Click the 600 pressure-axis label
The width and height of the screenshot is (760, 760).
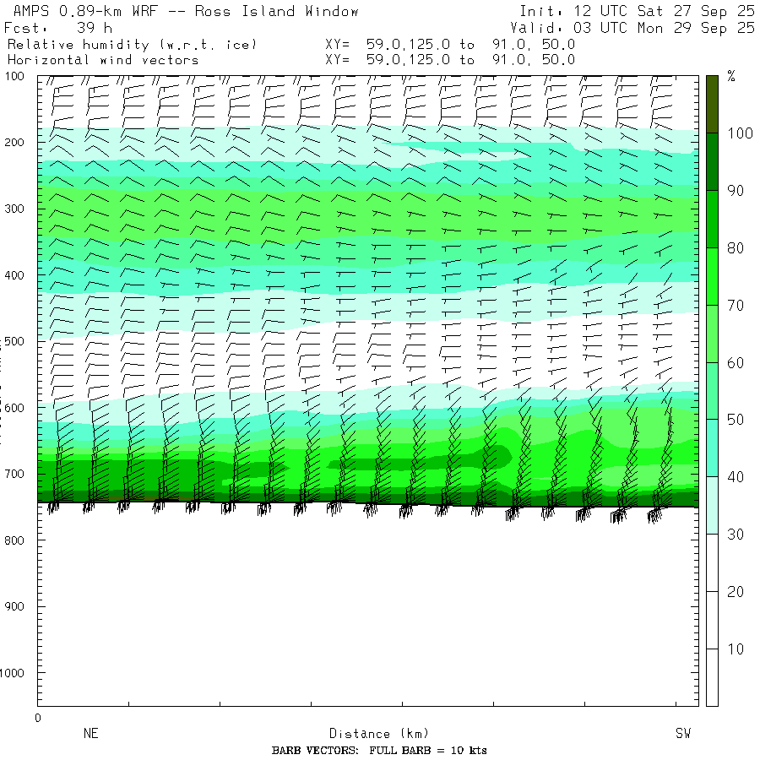tap(14, 408)
